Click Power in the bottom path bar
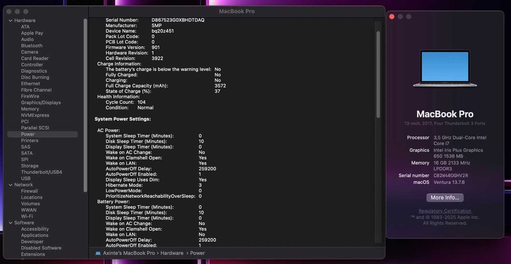The width and height of the screenshot is (511, 264). click(x=197, y=253)
